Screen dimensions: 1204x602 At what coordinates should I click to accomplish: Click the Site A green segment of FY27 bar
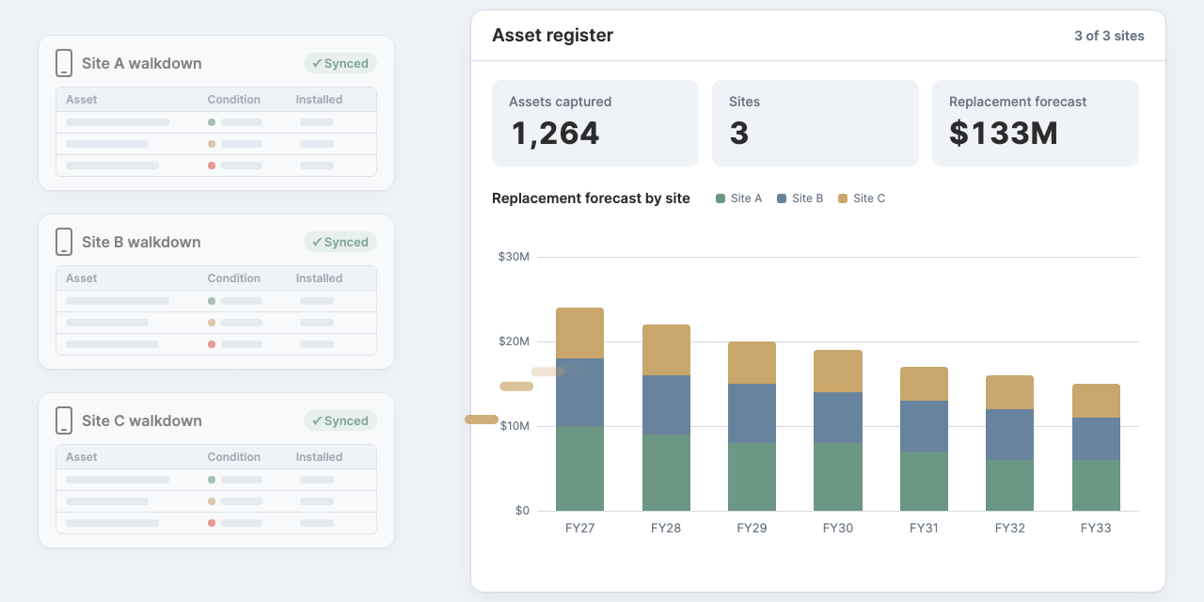click(579, 468)
